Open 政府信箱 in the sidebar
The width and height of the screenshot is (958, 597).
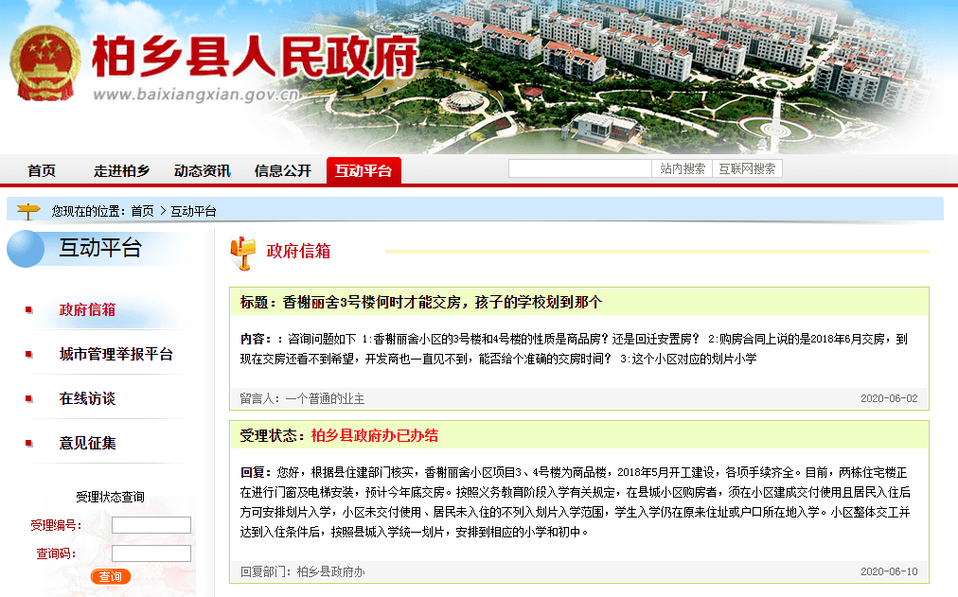87,310
